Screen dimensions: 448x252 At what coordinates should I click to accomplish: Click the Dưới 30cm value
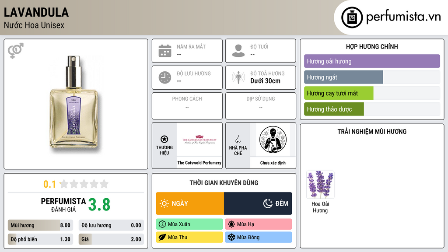(x=266, y=81)
